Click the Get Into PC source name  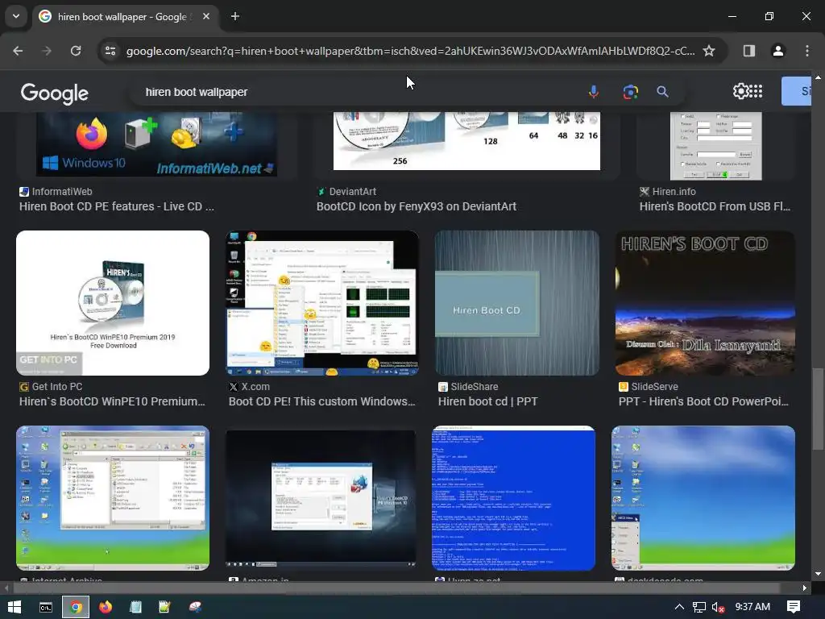[57, 386]
